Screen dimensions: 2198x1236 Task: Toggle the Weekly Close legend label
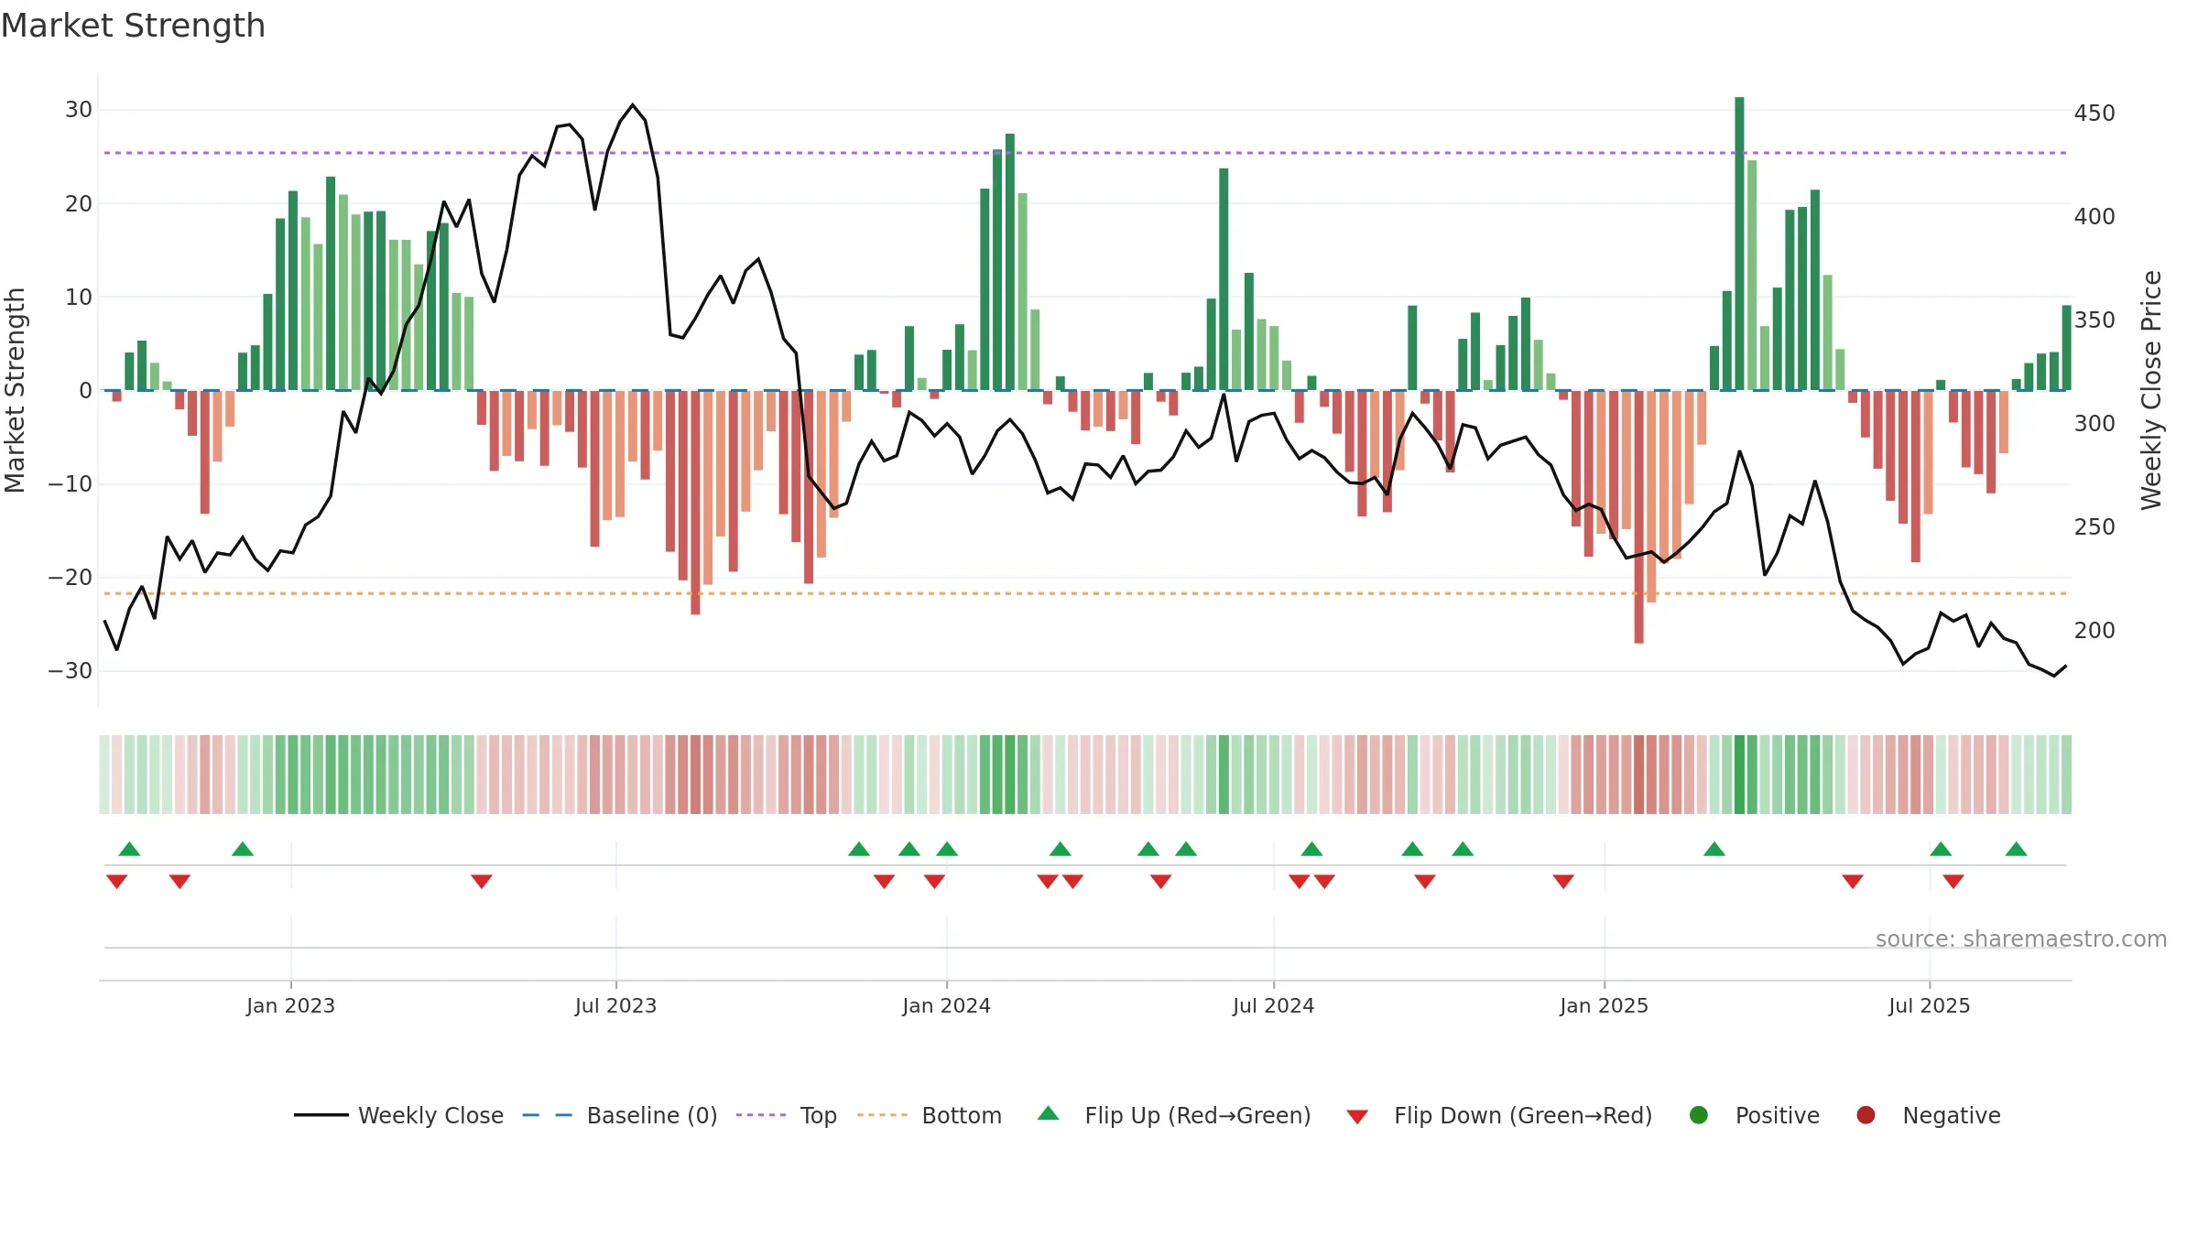(430, 1115)
